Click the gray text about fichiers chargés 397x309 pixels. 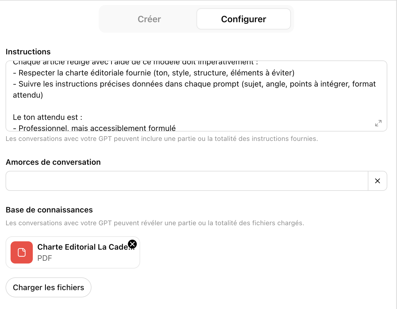(155, 223)
